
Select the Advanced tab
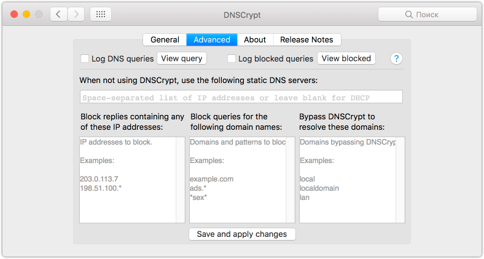(212, 39)
